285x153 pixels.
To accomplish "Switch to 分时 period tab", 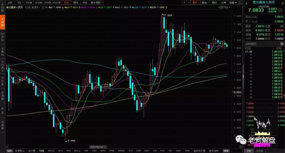I will pos(10,3).
